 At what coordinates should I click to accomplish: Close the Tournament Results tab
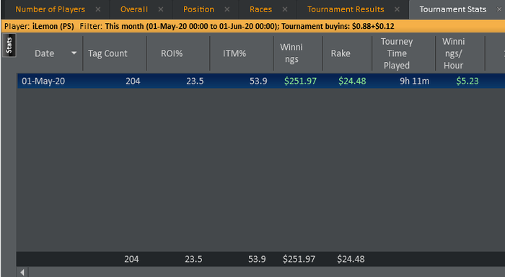click(x=397, y=9)
